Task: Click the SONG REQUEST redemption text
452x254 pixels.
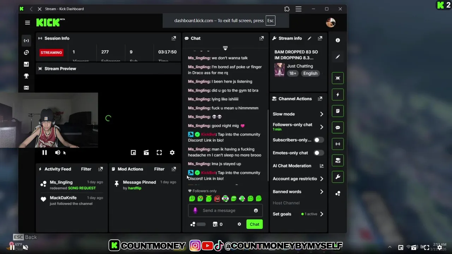Action: tap(82, 188)
